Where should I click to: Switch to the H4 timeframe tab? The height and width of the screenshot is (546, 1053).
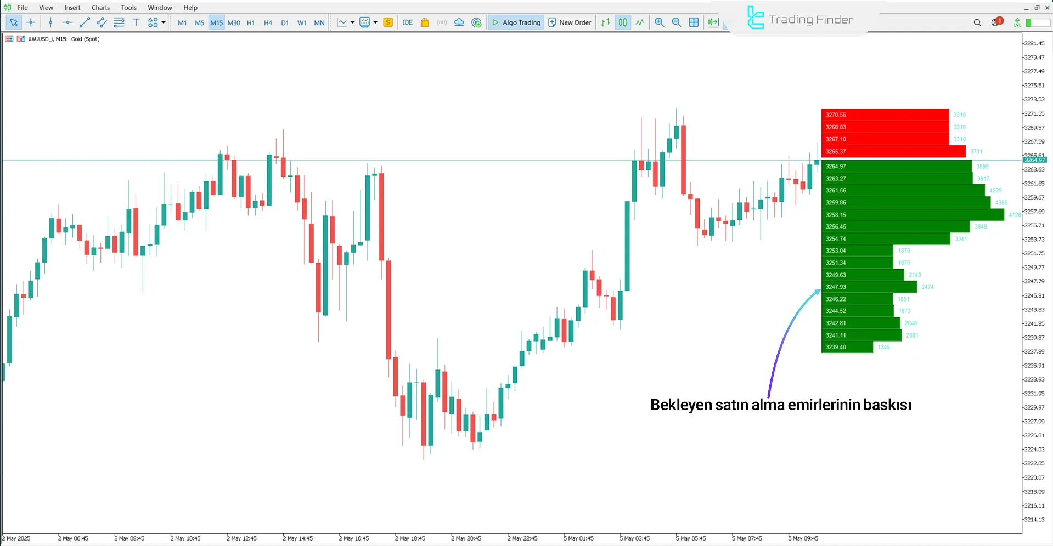pyautogui.click(x=268, y=22)
